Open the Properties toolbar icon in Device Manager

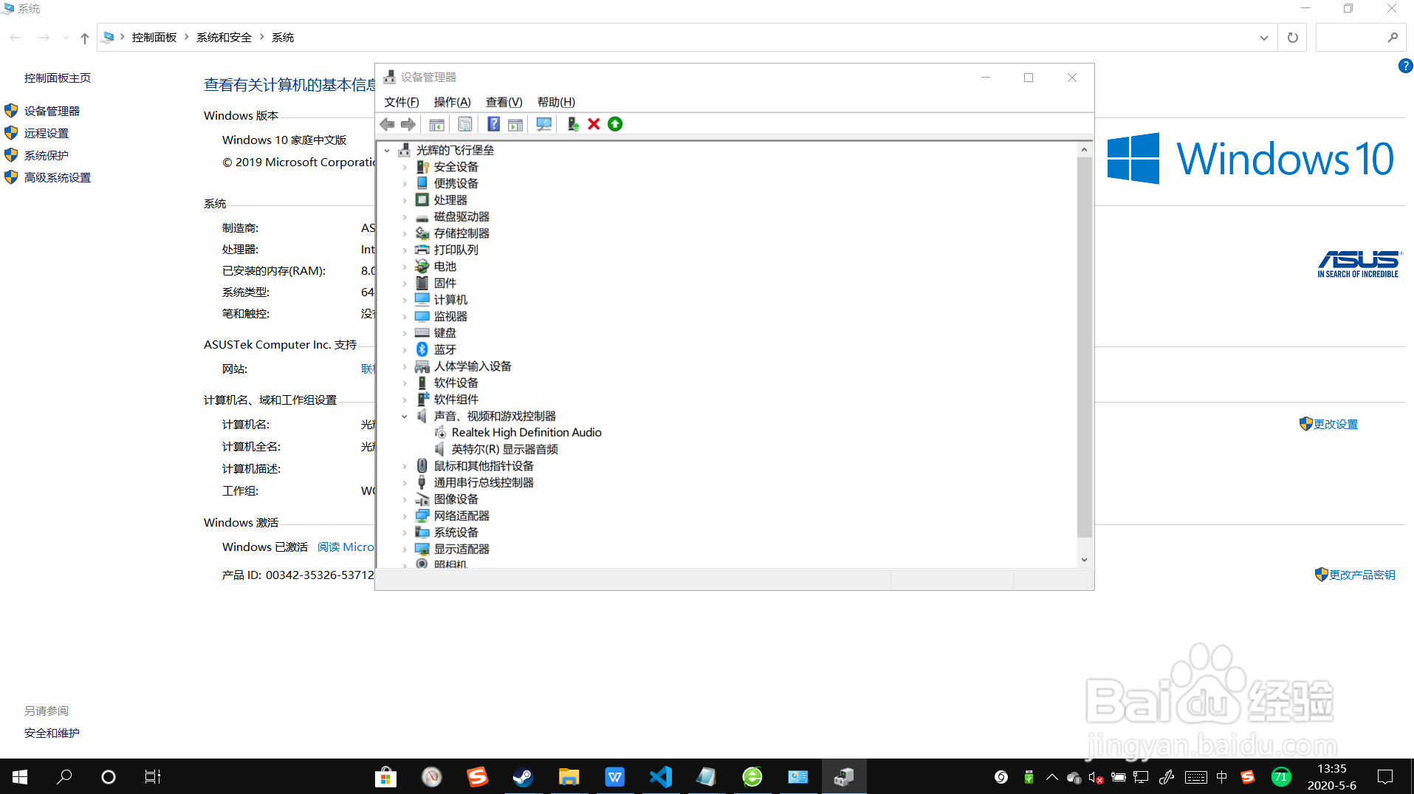[464, 124]
